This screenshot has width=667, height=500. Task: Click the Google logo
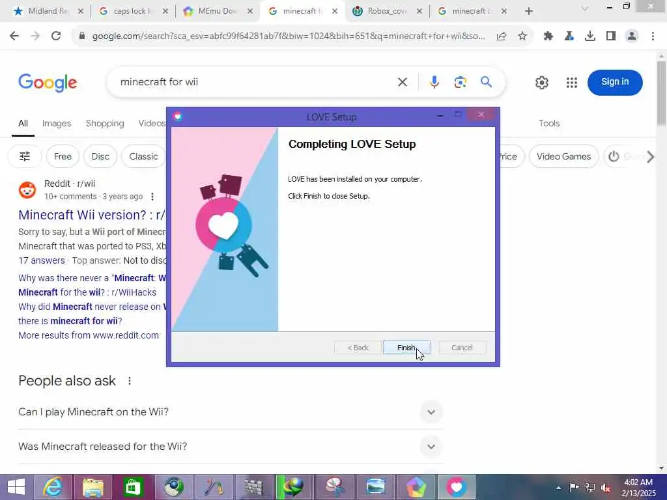click(x=48, y=83)
